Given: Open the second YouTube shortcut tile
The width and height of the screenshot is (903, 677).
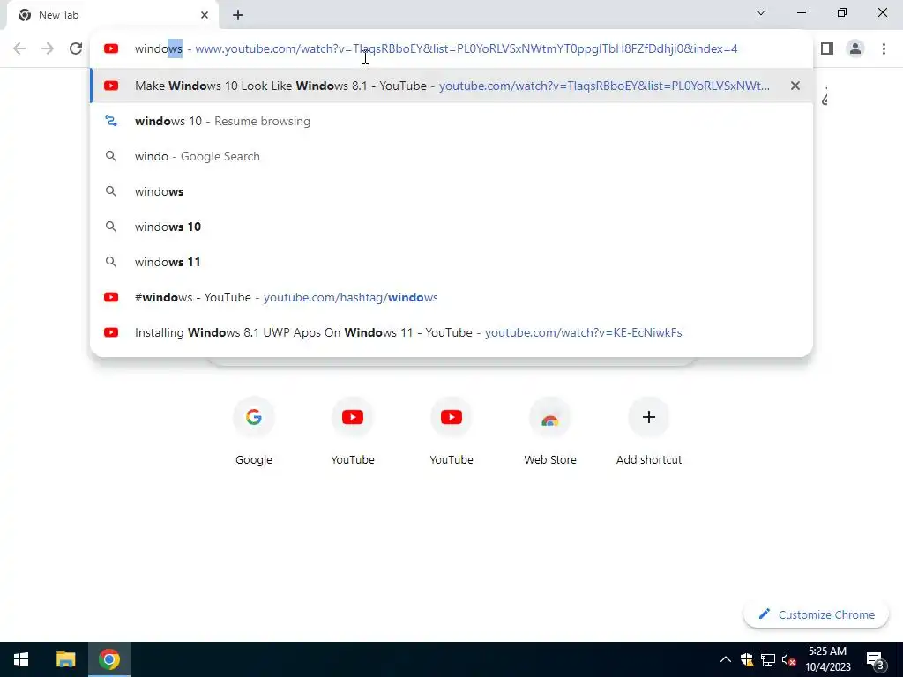Looking at the screenshot, I should [451, 430].
